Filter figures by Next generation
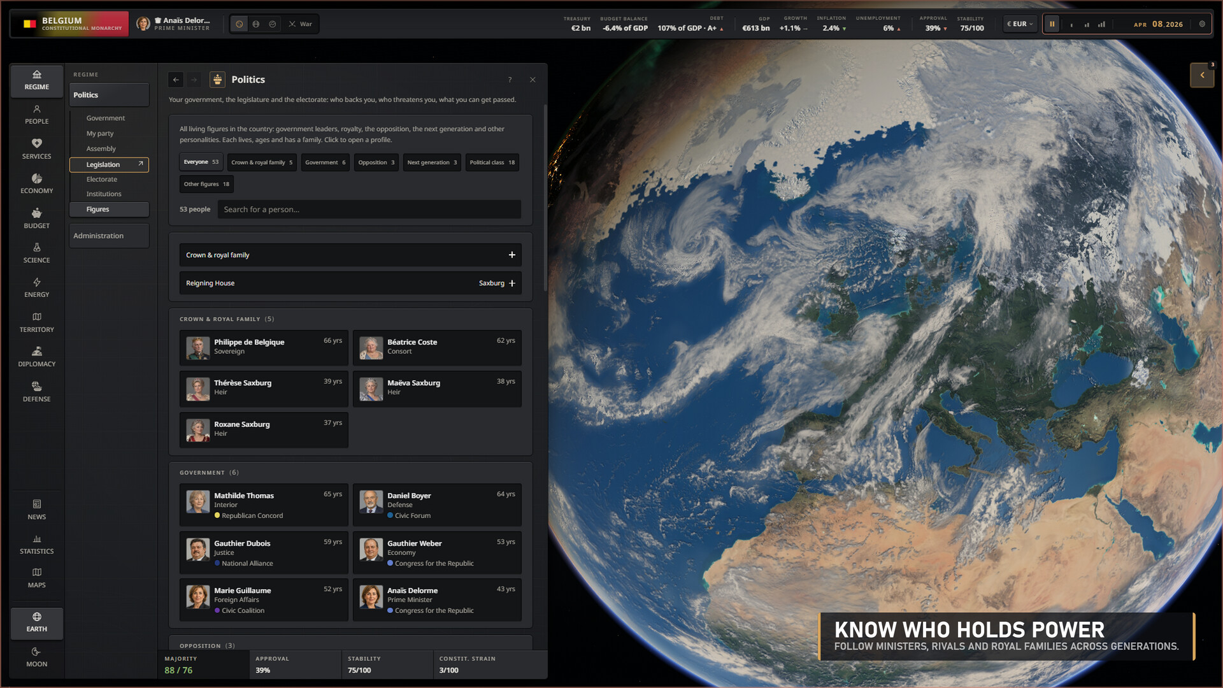The image size is (1223, 688). pos(432,162)
